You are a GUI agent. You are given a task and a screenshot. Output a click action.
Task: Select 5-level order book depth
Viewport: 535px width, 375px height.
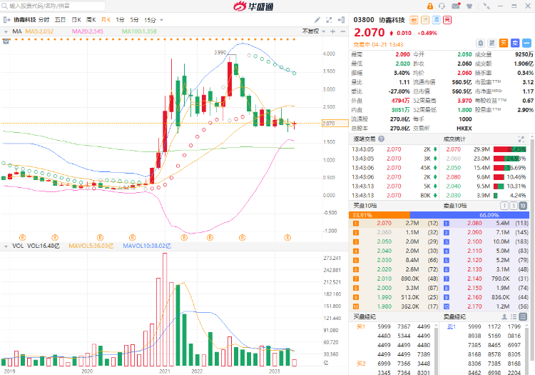pos(513,206)
